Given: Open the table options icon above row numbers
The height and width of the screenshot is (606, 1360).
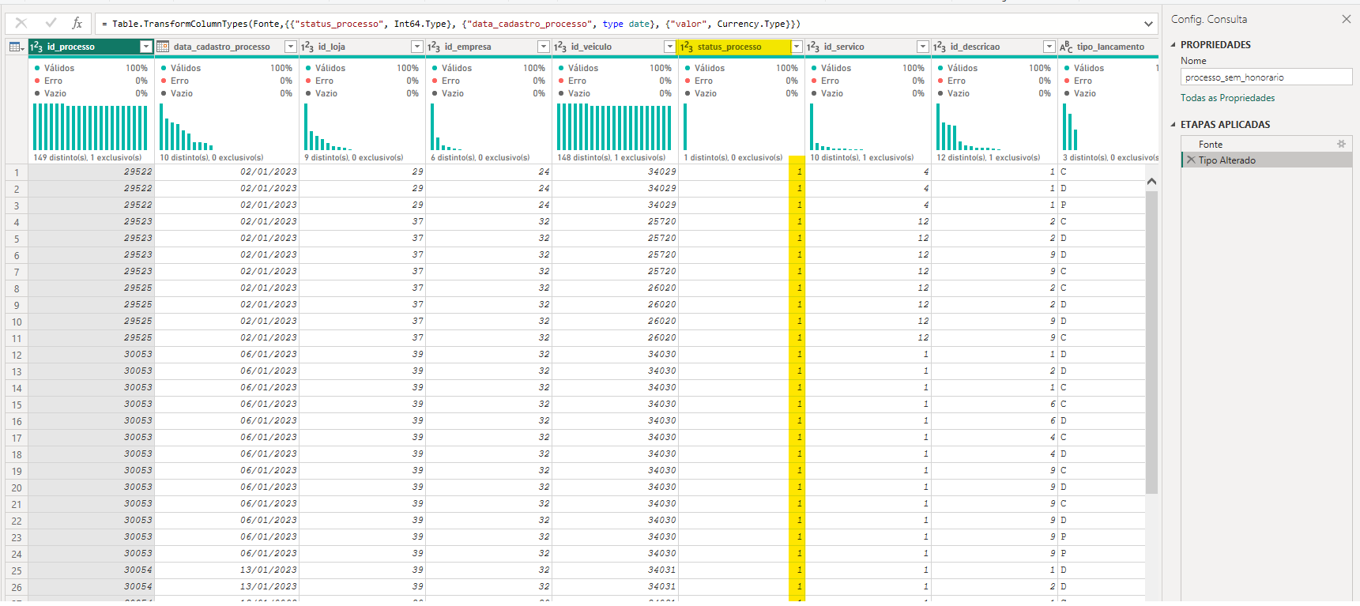Looking at the screenshot, I should click(x=16, y=47).
